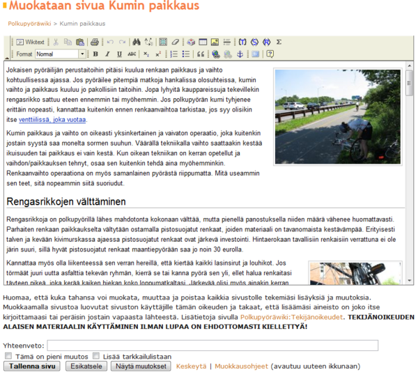The width and height of the screenshot is (418, 372).
Task: Click the Esikatsele preview button
Action: (86, 366)
